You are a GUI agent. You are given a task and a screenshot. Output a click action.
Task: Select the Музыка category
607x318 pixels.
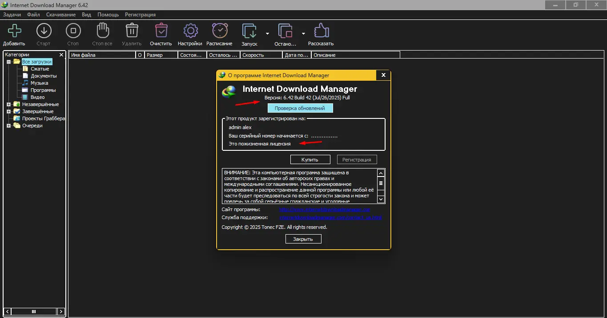(x=39, y=83)
